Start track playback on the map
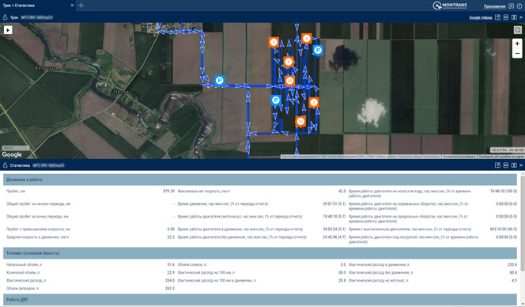525x307 pixels. coord(8,30)
